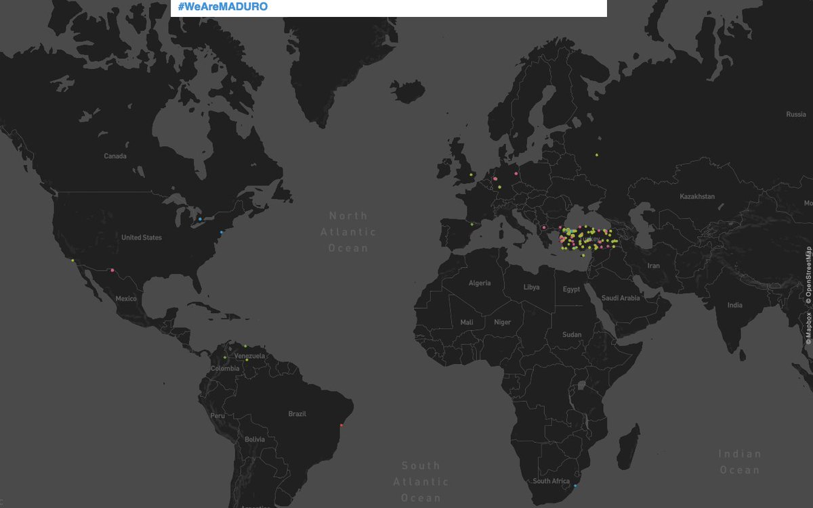
Task: Select the pink dot on the US-Mexico border
Action: [112, 271]
